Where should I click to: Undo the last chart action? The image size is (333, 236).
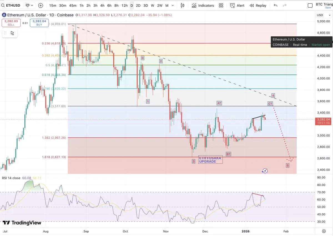[x=275, y=5]
